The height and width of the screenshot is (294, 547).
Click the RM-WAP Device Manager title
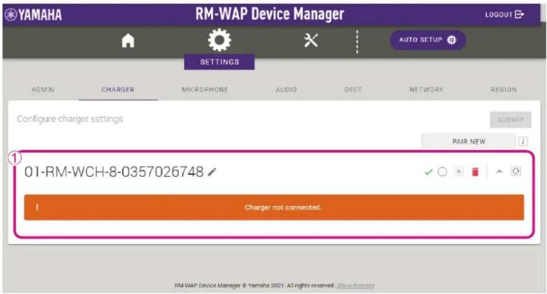pyautogui.click(x=270, y=14)
